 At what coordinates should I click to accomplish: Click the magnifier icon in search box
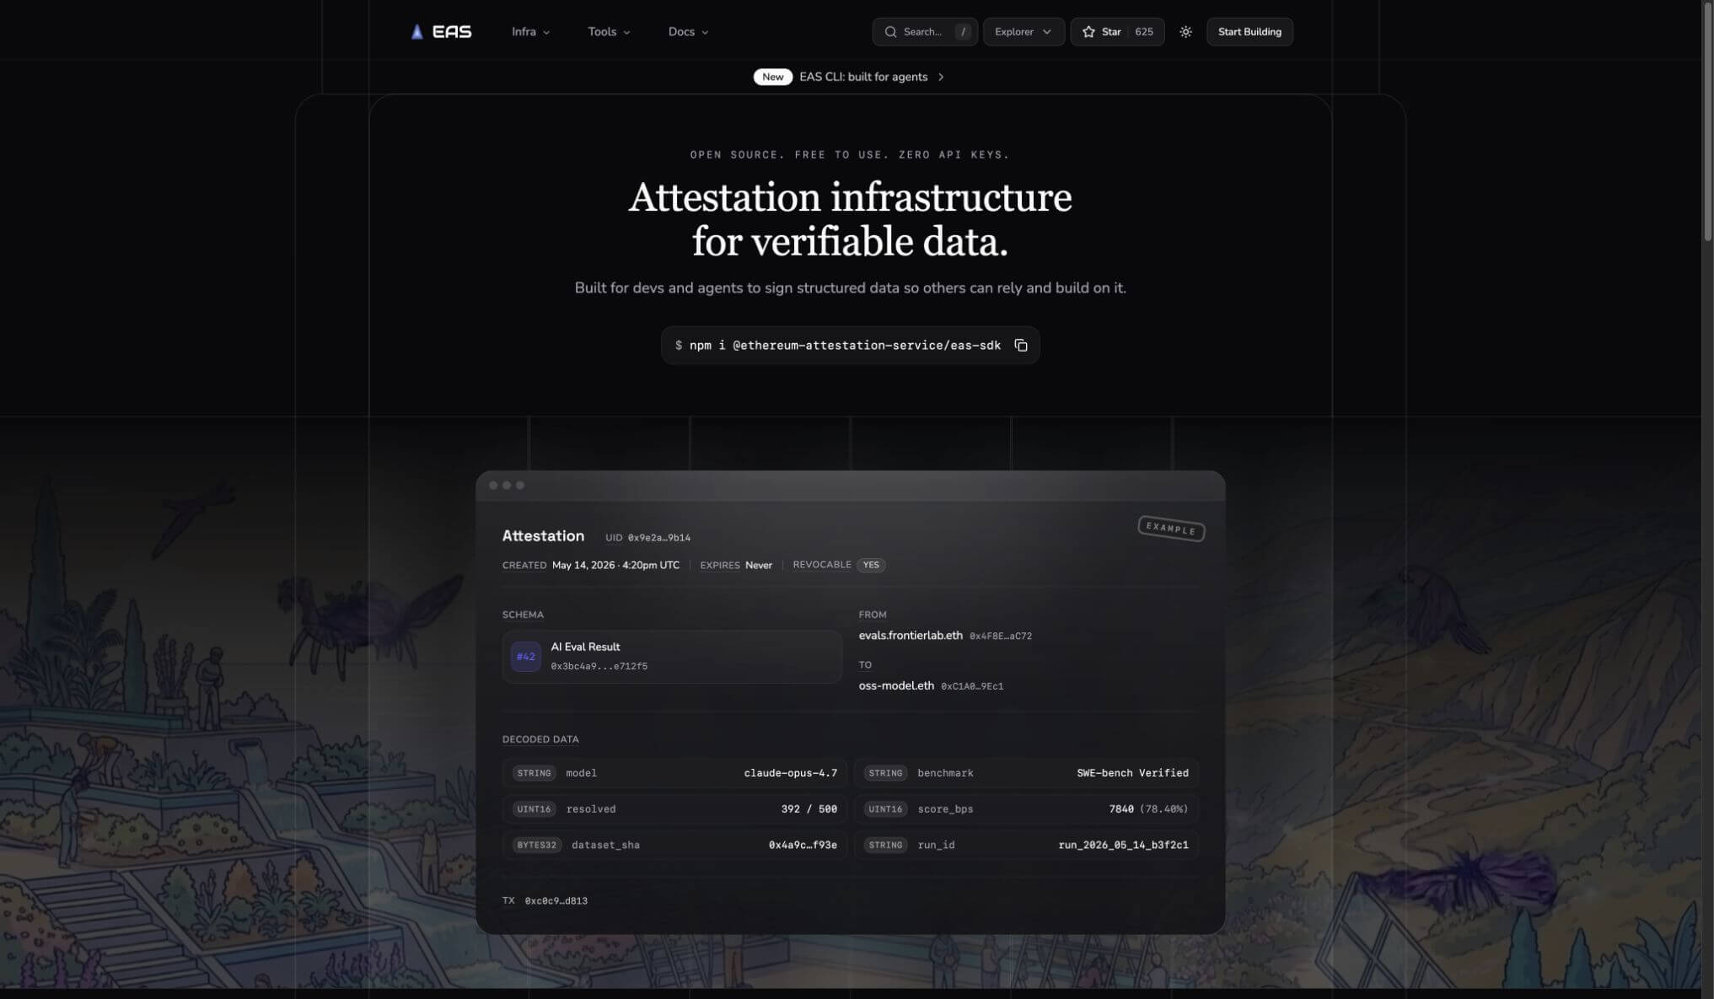point(890,32)
